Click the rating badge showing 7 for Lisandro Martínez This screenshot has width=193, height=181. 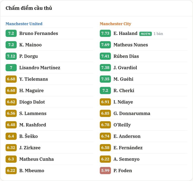click(11, 67)
